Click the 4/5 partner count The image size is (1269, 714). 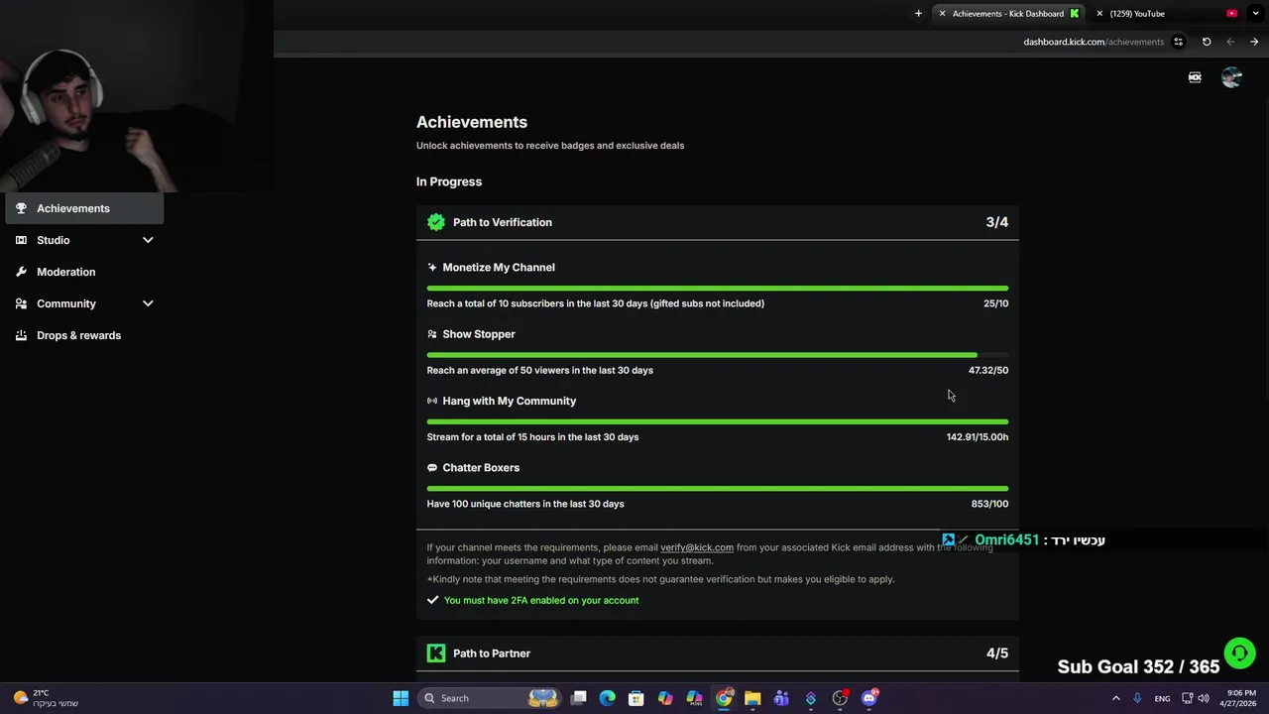pos(997,653)
